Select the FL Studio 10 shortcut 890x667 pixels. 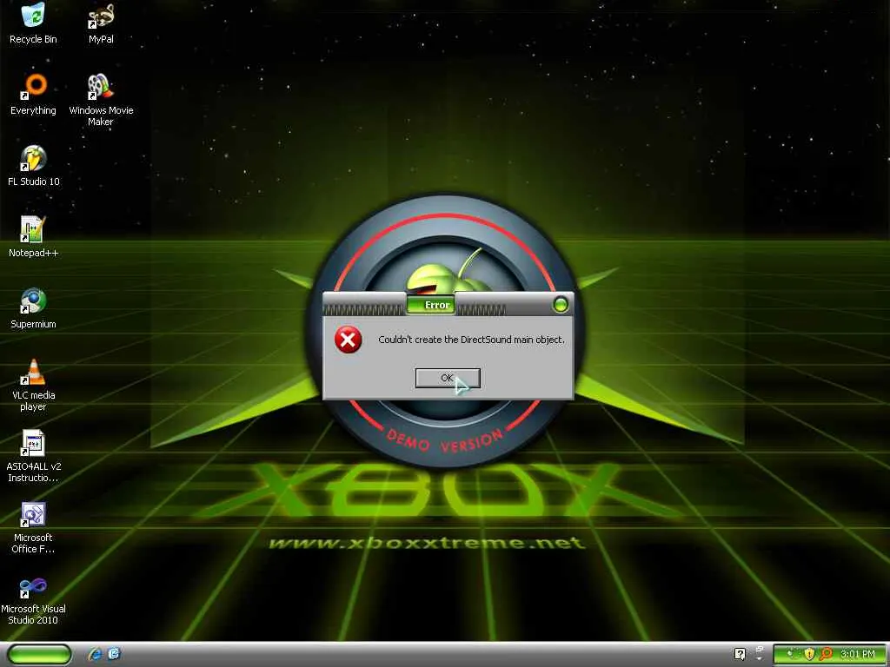click(33, 166)
